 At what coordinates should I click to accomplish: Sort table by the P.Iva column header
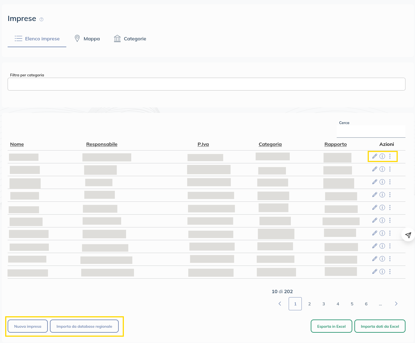(x=203, y=144)
